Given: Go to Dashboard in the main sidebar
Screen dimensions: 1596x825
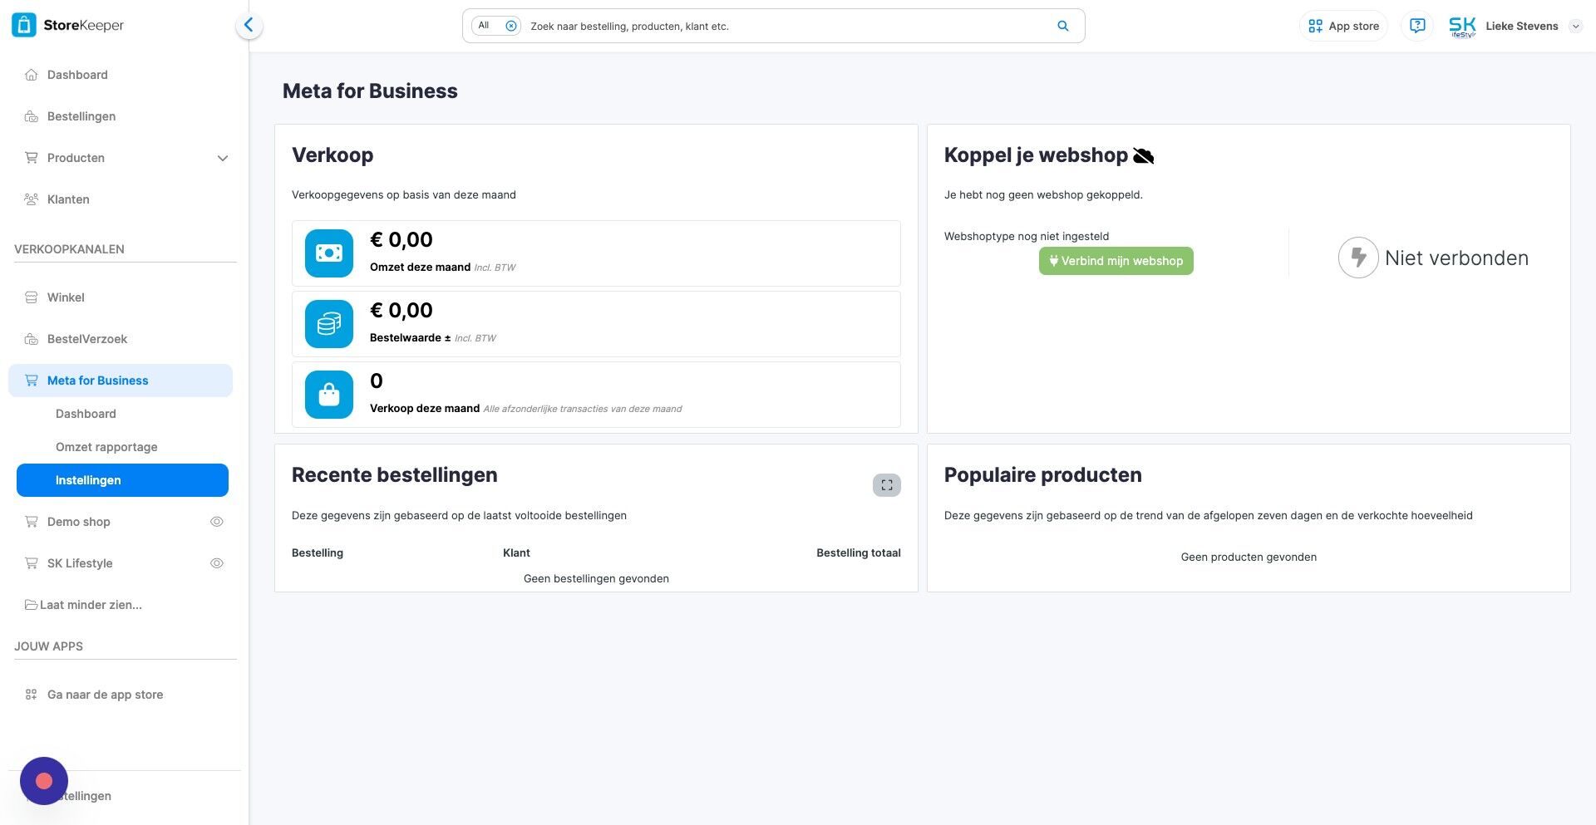Looking at the screenshot, I should tap(77, 75).
